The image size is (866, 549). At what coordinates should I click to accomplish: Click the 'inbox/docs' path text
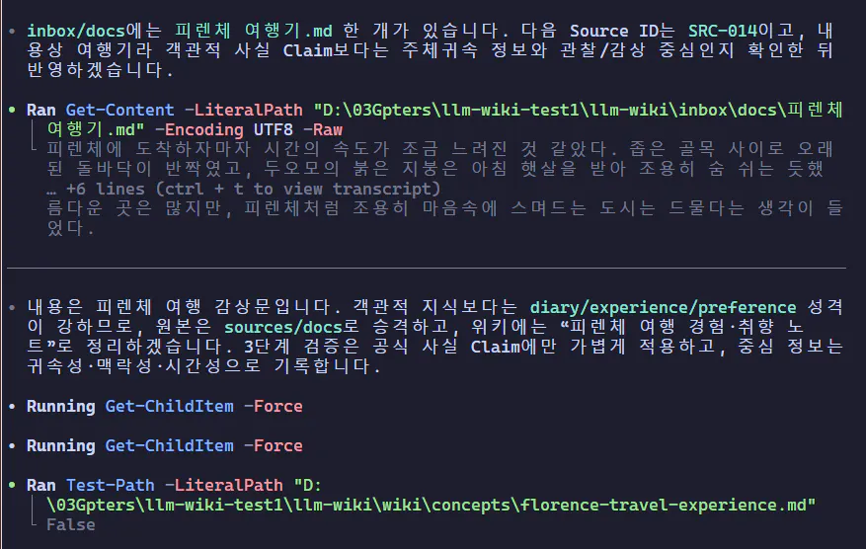[x=76, y=31]
